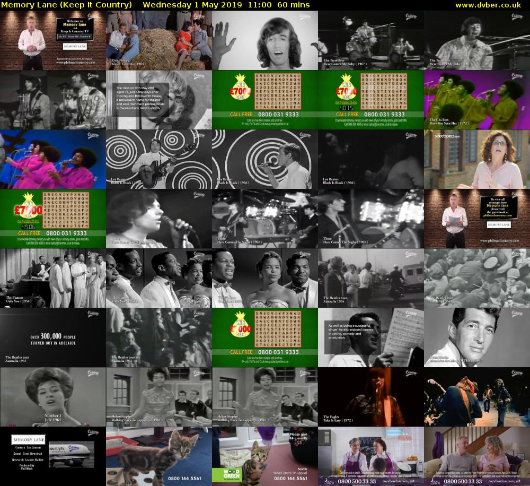The image size is (530, 486).
Task: Select The Platters Only You full group thumbnail
Action: (53, 278)
